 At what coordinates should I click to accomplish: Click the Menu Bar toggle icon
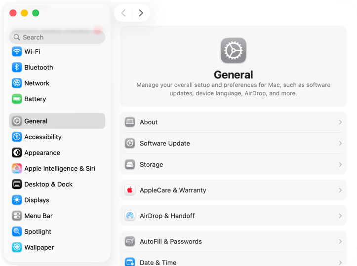[17, 216]
